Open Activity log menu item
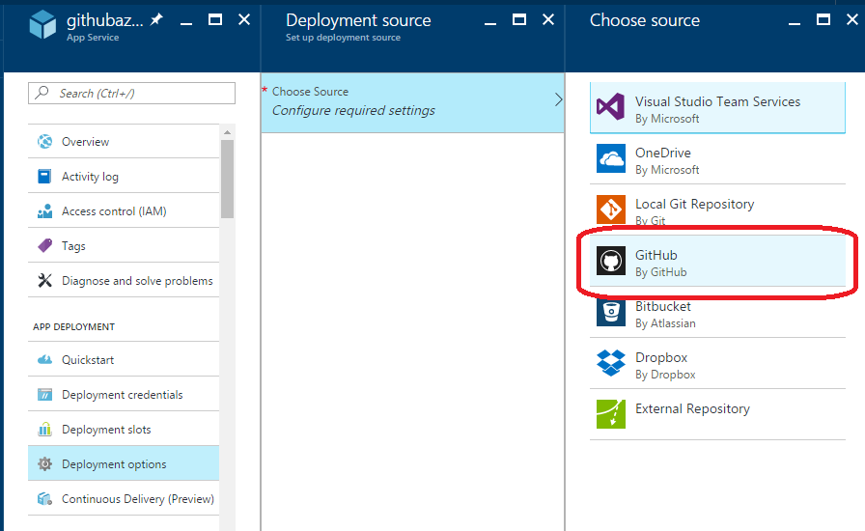 (x=124, y=177)
